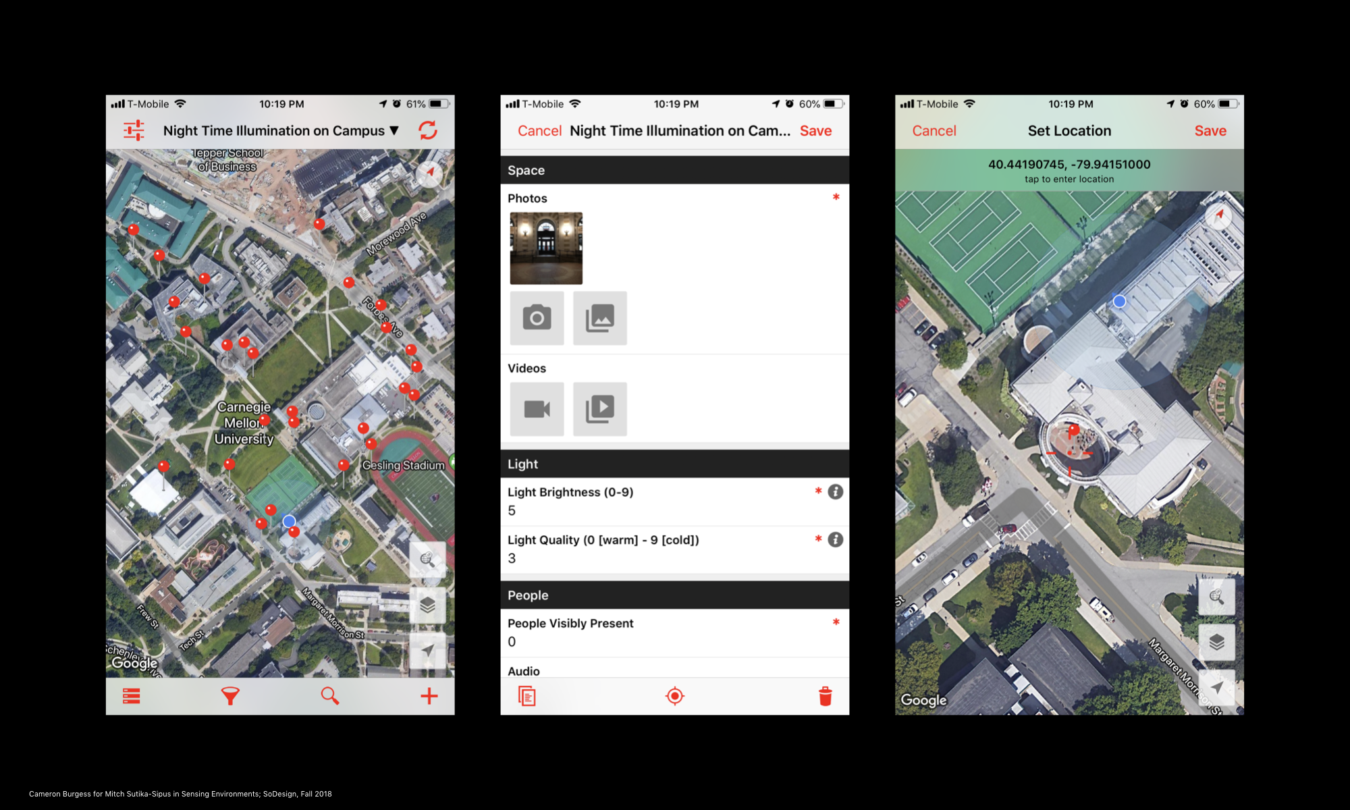Edit the Light Quality warm-cold field
The image size is (1350, 810).
(x=674, y=549)
